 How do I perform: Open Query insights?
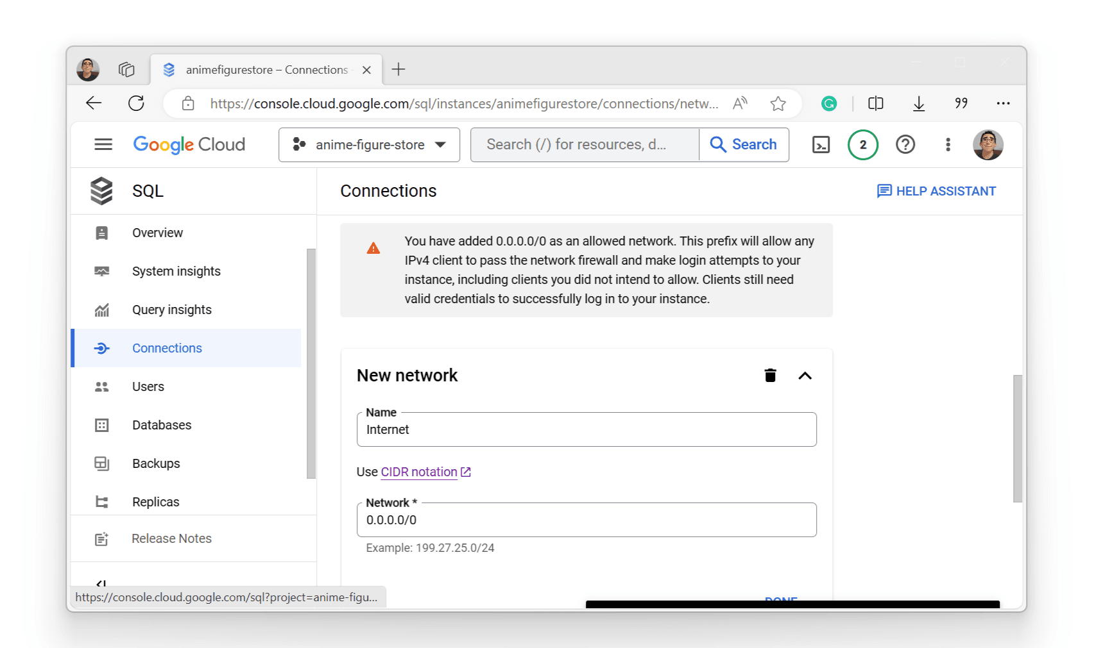186,310
